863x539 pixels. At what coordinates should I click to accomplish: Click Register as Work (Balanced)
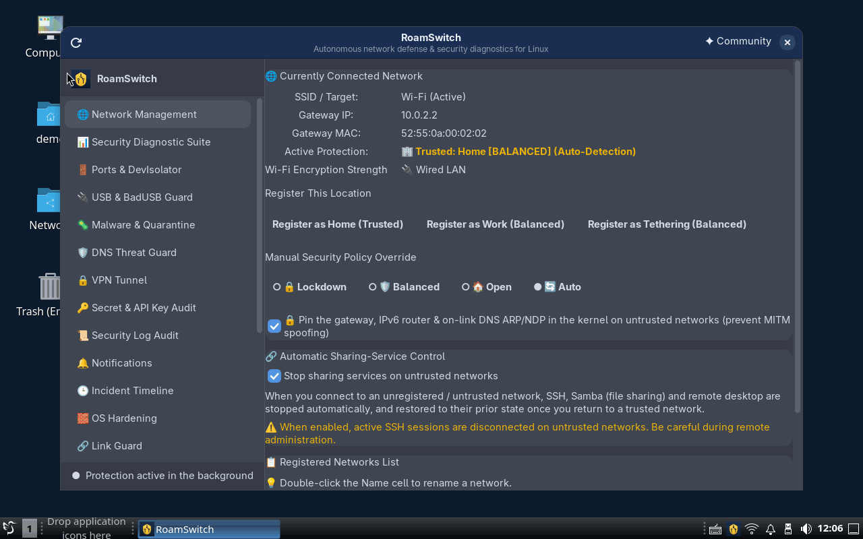click(496, 224)
